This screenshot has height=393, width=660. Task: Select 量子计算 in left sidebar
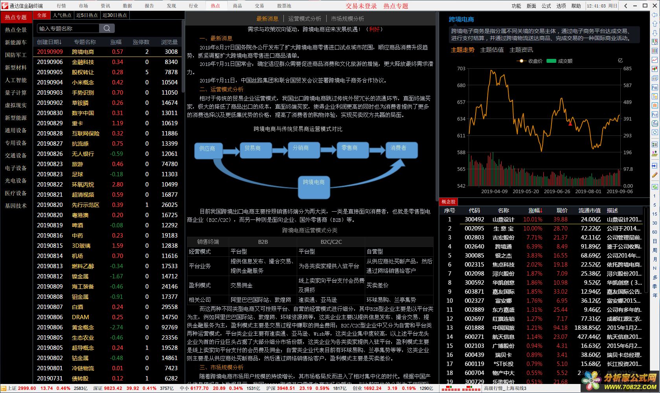coord(16,93)
